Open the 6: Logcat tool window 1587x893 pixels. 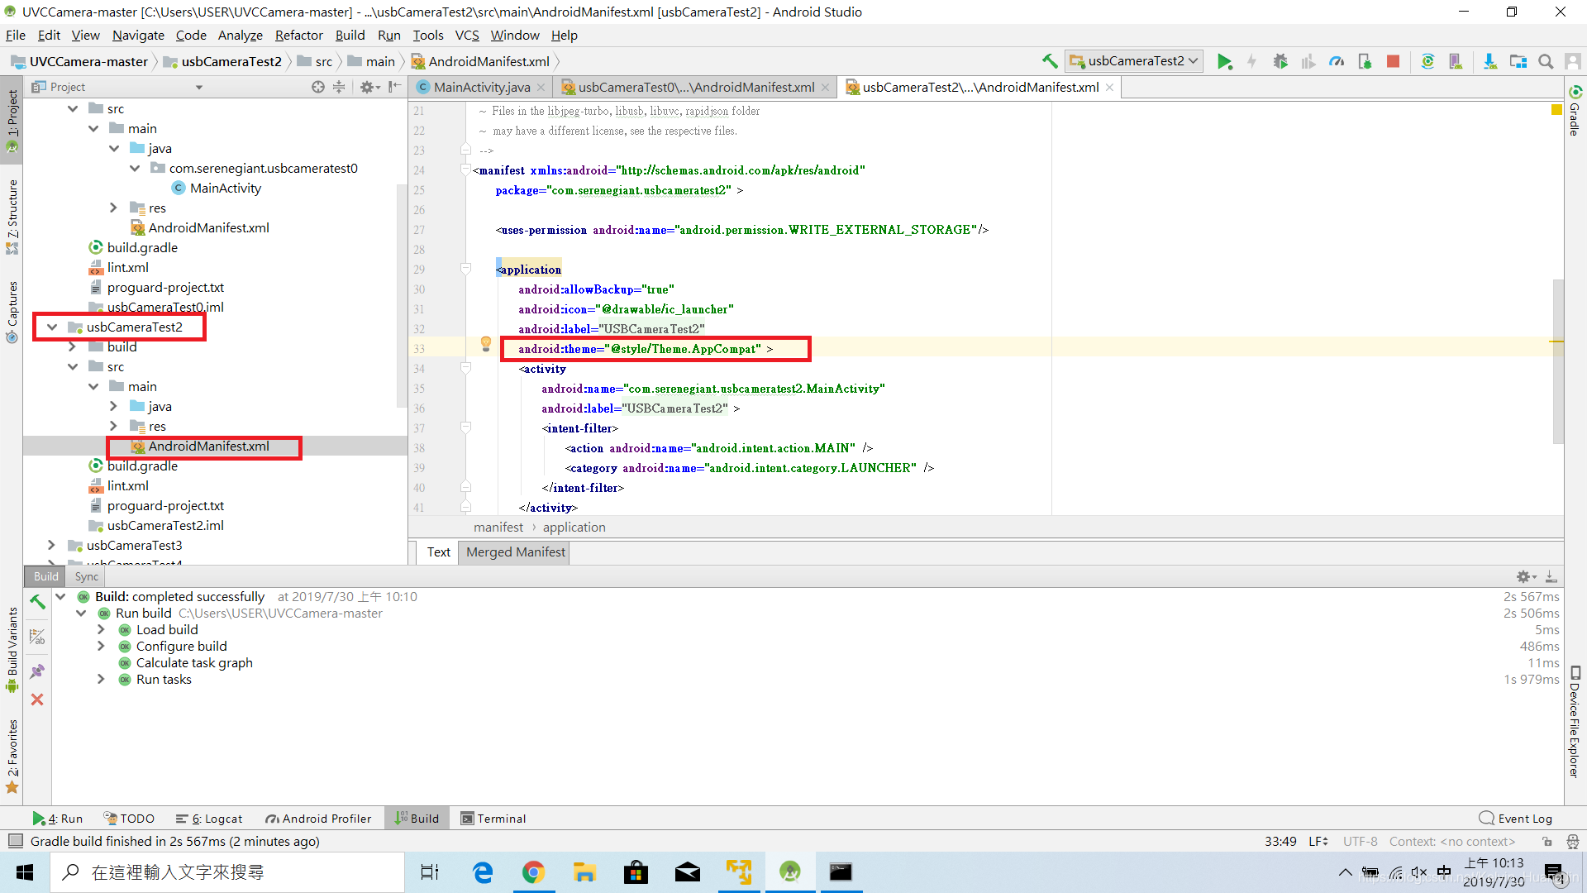[x=209, y=819]
